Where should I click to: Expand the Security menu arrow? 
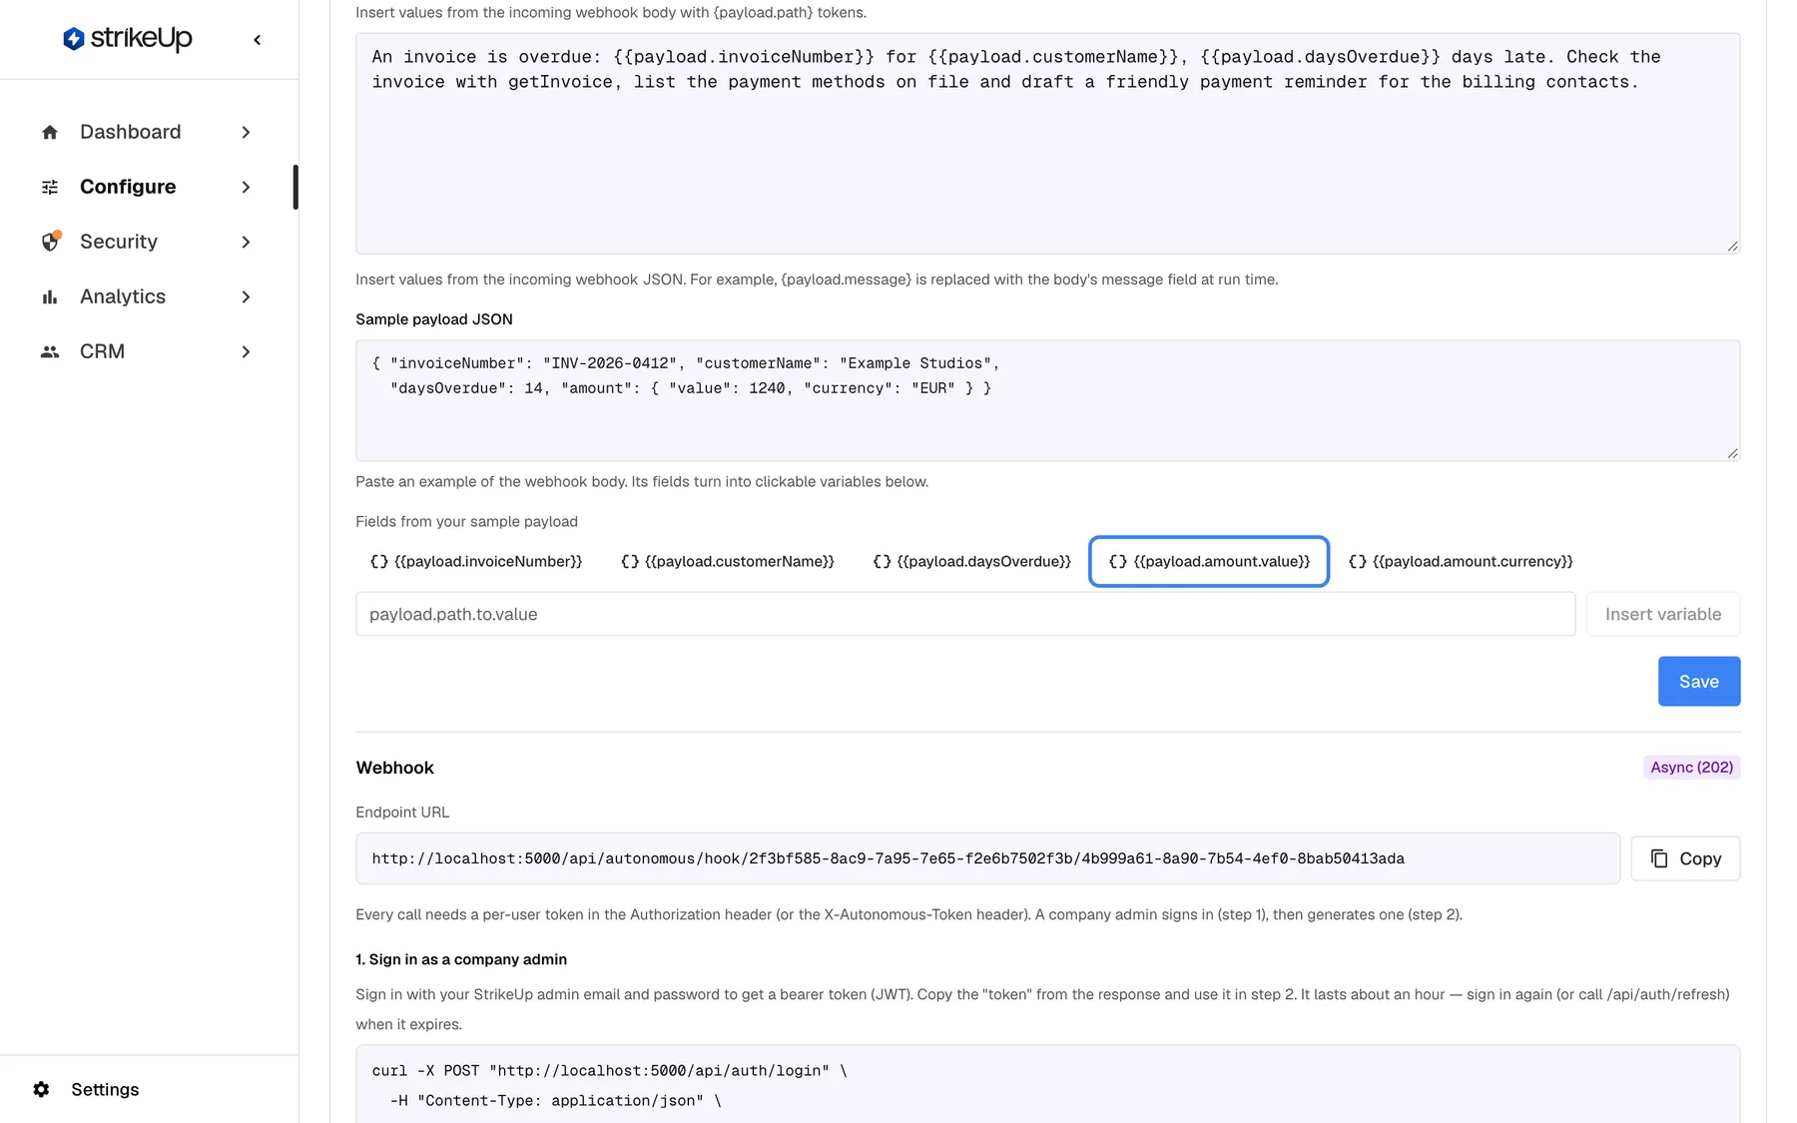tap(246, 242)
